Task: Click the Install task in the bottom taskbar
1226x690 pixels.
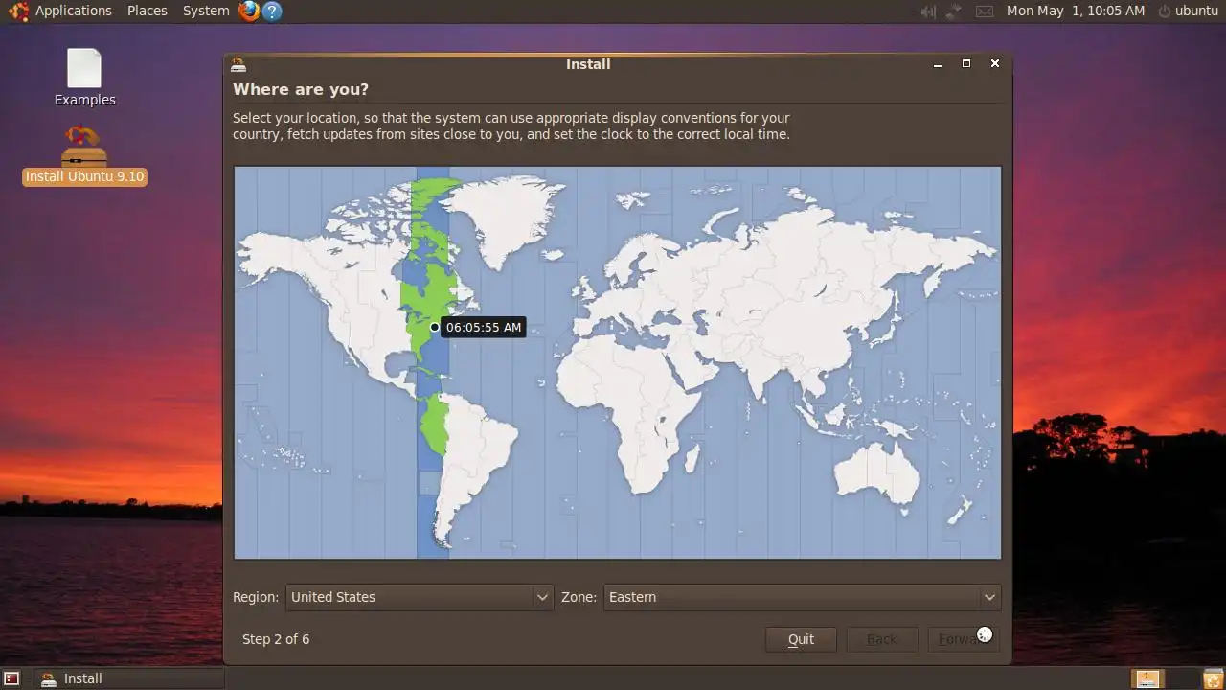Action: (x=129, y=678)
